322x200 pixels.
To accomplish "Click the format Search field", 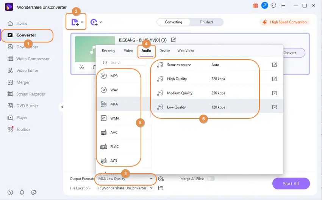I will [x=123, y=62].
